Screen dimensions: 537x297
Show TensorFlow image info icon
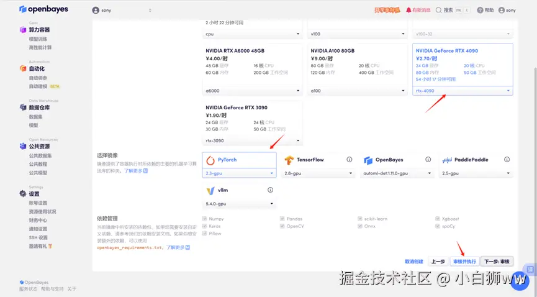(350, 160)
